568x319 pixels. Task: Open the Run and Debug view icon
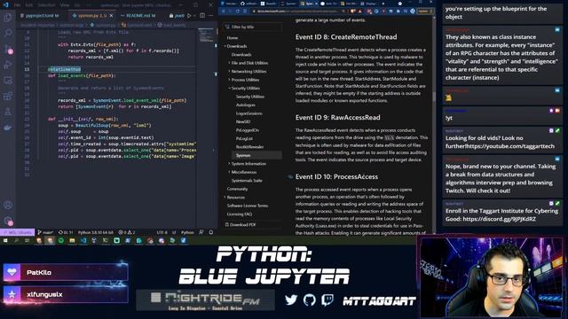click(8, 65)
